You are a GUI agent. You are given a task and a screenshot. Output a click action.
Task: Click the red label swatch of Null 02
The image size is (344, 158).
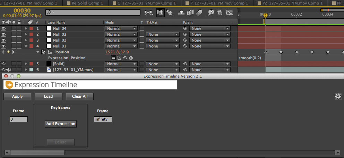point(31,40)
